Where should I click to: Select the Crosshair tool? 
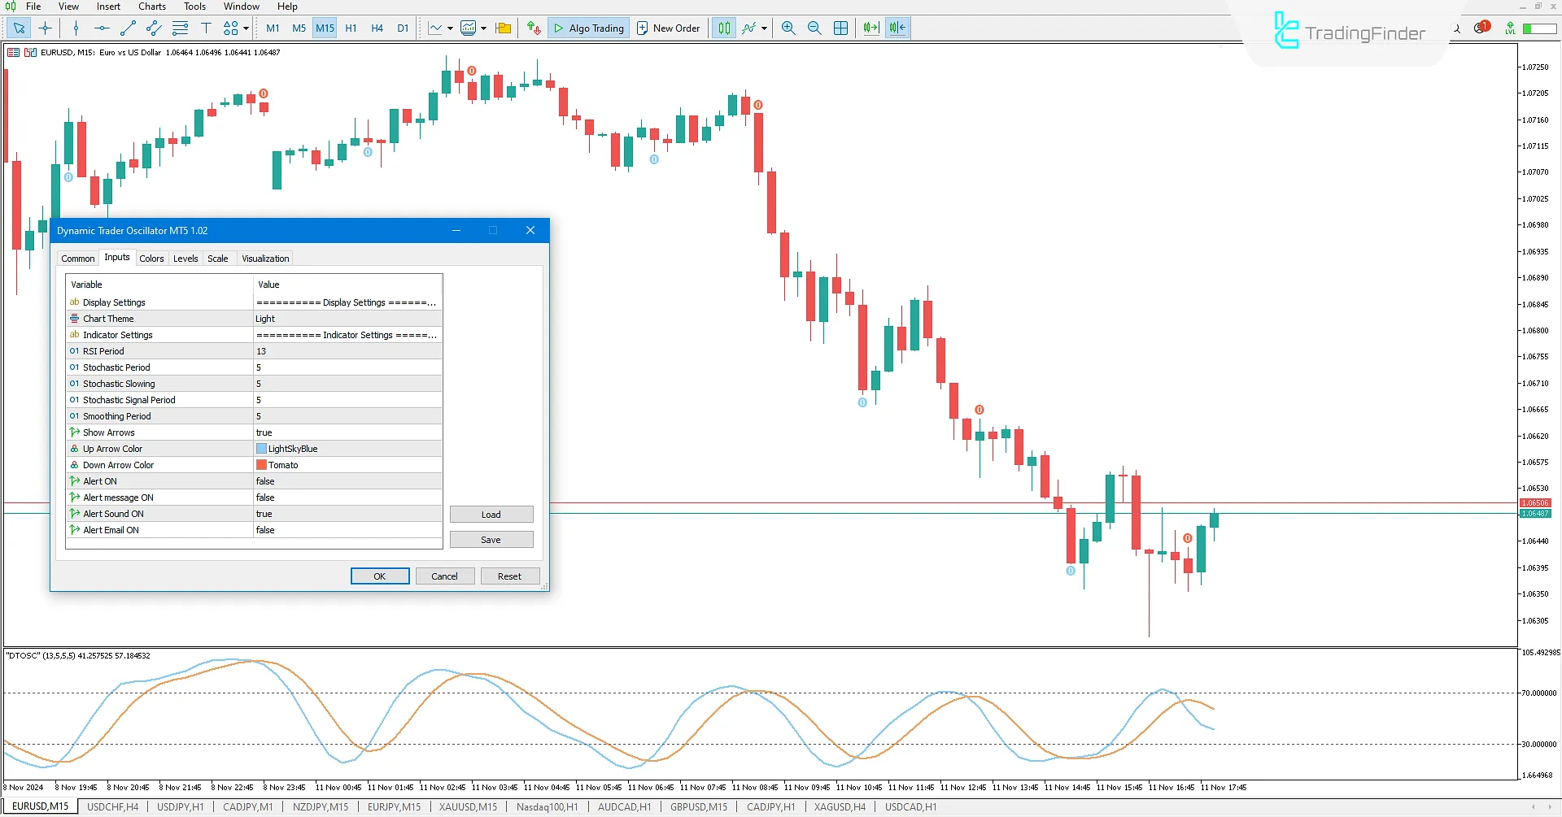(46, 28)
